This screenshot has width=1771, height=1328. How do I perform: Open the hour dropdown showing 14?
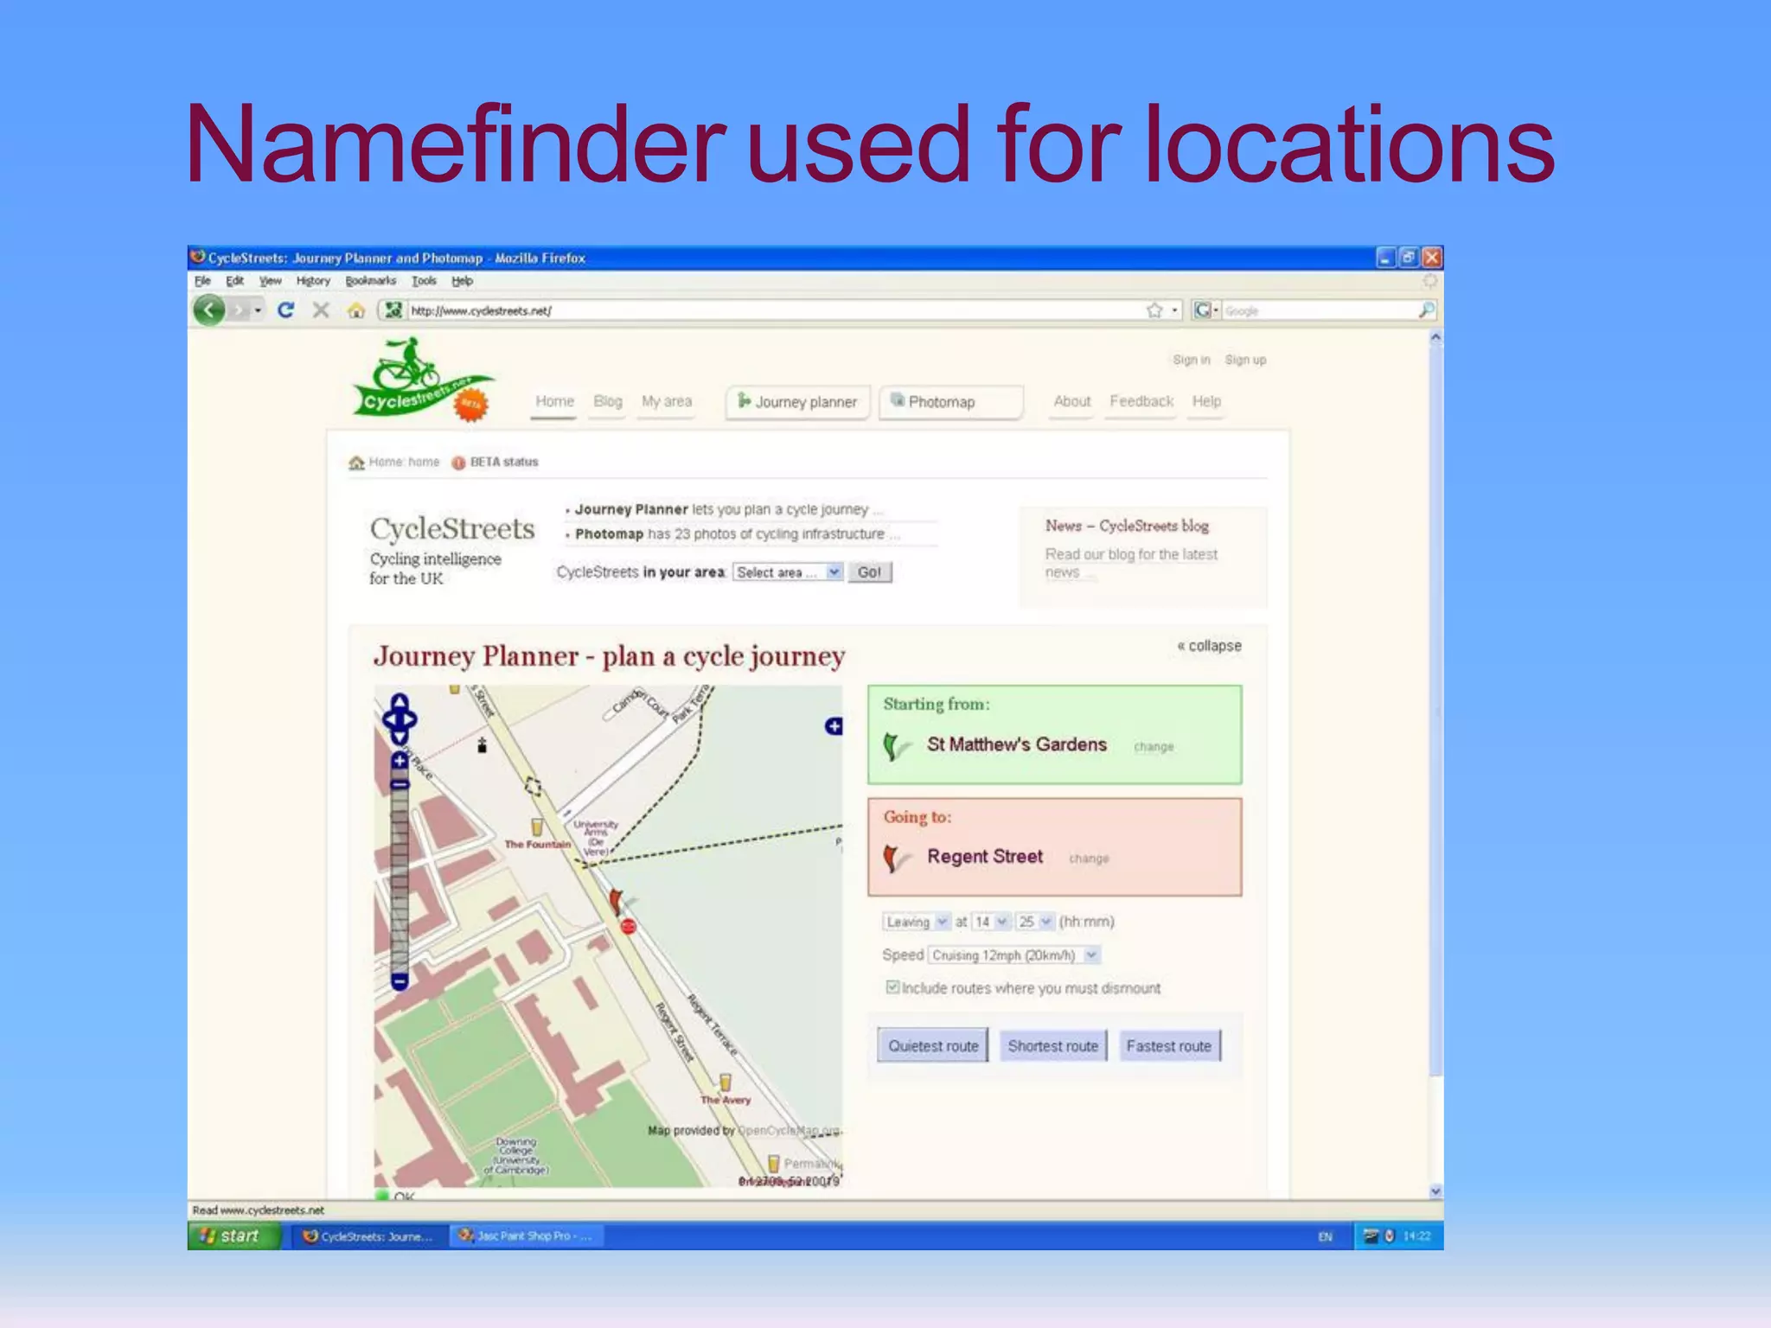[991, 922]
